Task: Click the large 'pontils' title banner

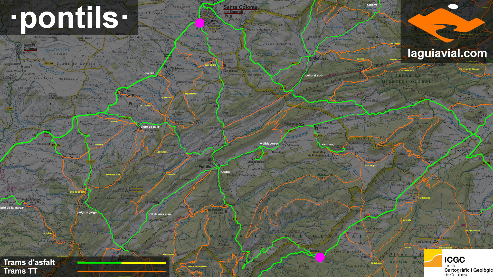Action: (x=69, y=17)
